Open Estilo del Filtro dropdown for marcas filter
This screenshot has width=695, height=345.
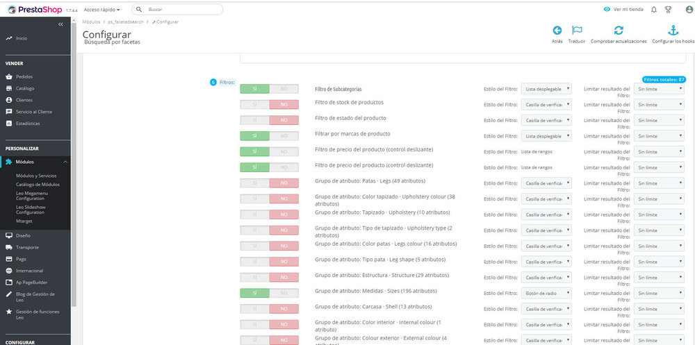click(546, 136)
